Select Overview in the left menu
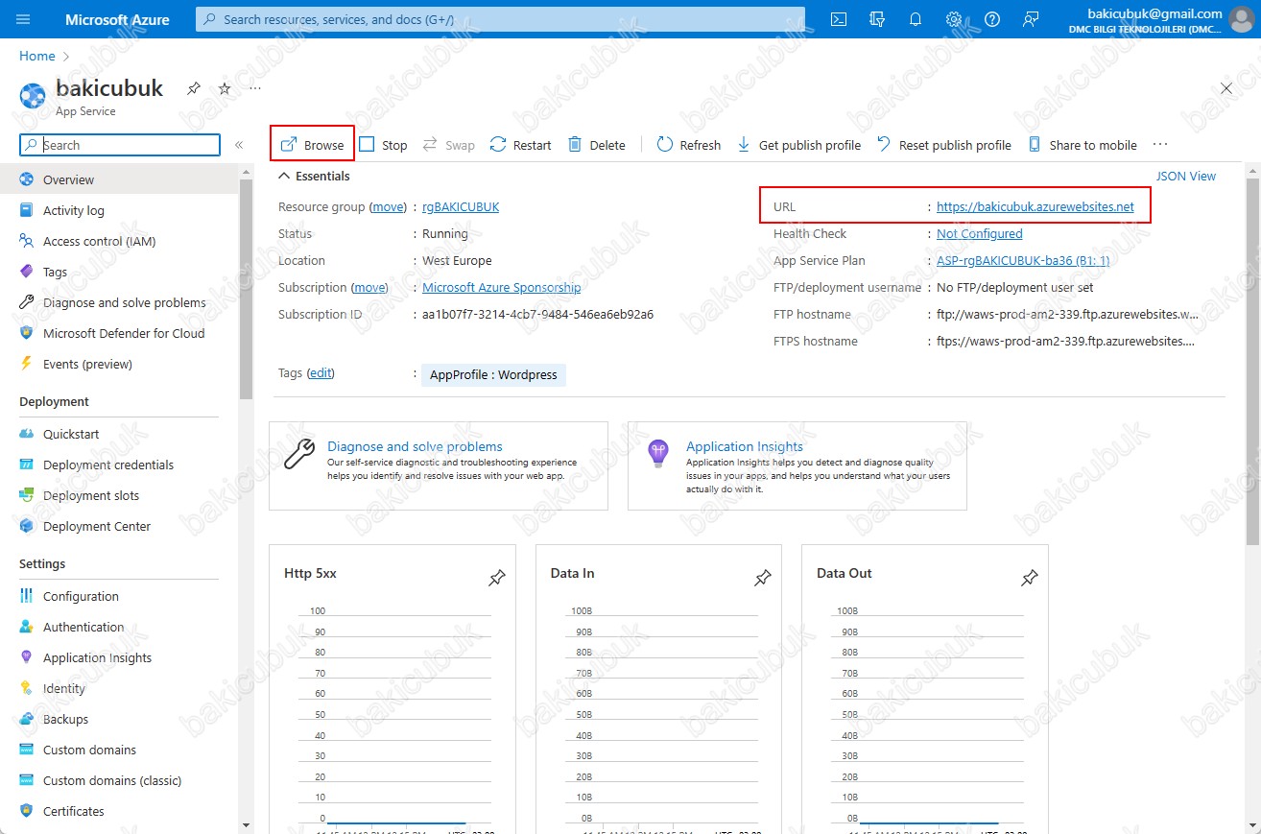Image resolution: width=1261 pixels, height=834 pixels. tap(119, 179)
